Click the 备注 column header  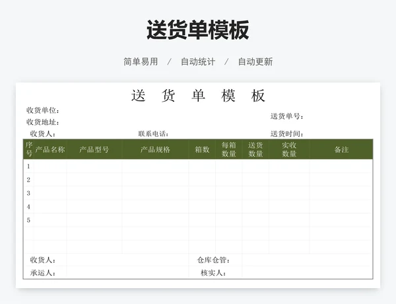341,149
